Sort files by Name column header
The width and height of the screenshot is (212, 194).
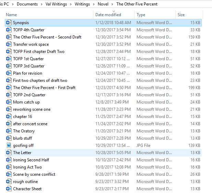[x=11, y=15]
